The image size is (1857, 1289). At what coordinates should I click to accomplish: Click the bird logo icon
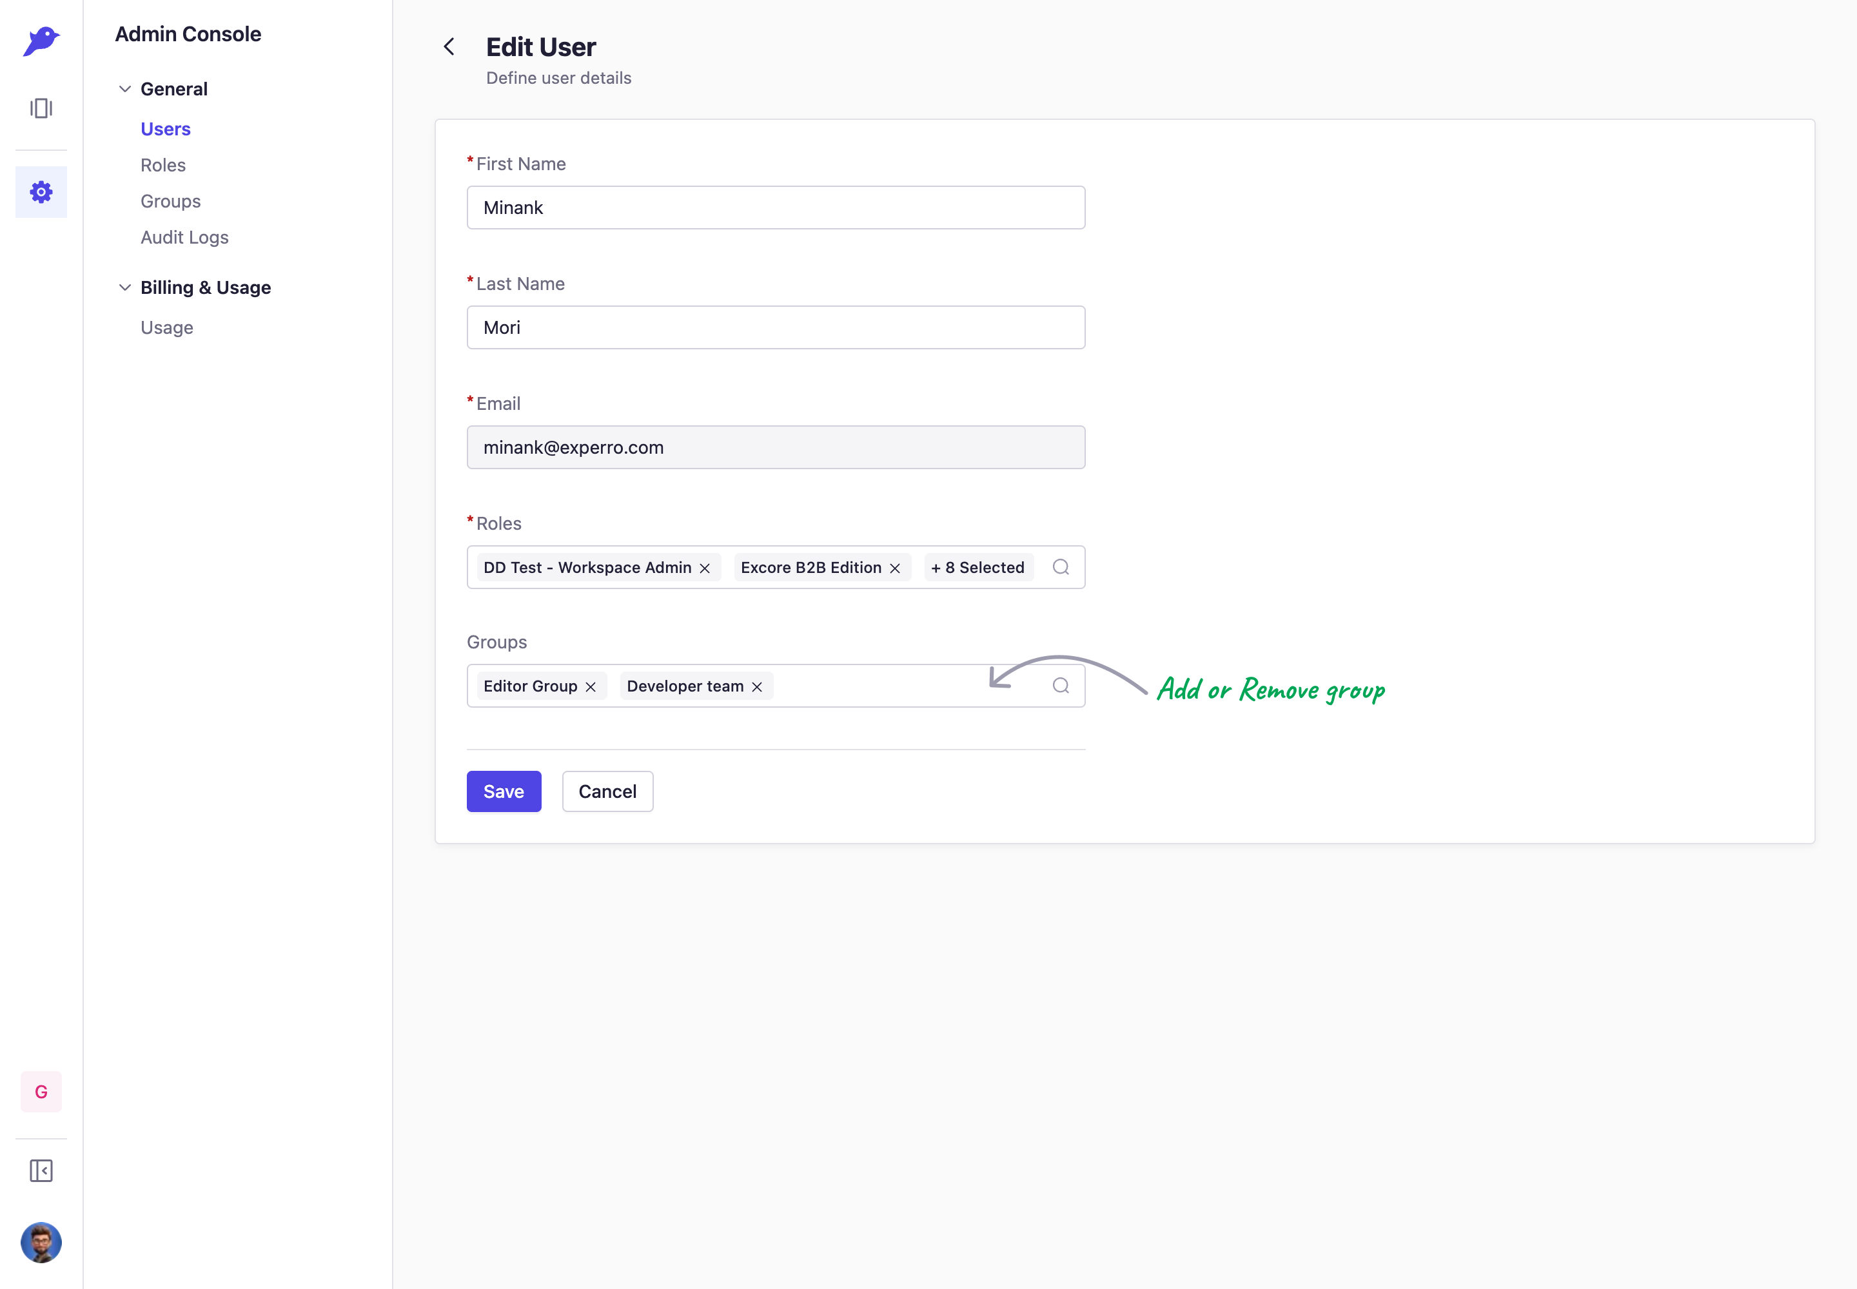coord(41,41)
